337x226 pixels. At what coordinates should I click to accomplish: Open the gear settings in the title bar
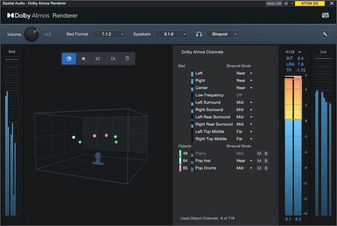[286, 4]
